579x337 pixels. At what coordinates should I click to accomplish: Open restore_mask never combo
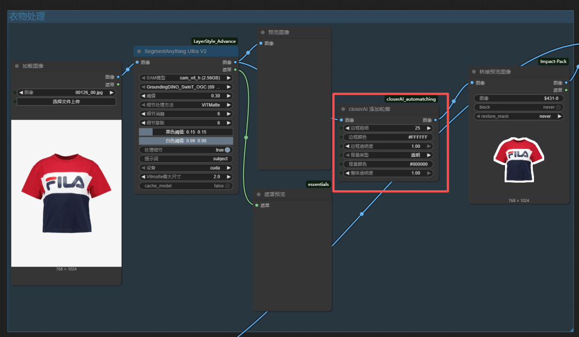pos(519,116)
